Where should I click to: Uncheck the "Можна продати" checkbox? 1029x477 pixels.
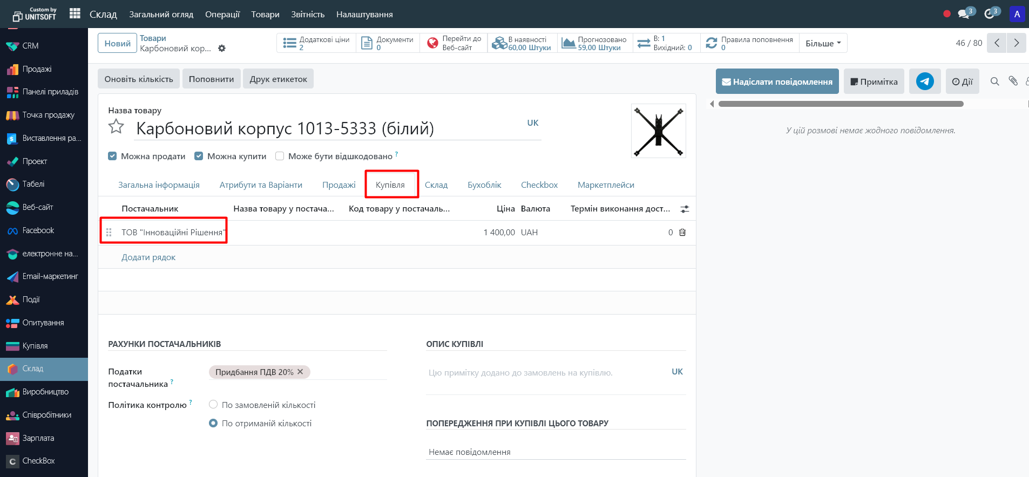(112, 156)
